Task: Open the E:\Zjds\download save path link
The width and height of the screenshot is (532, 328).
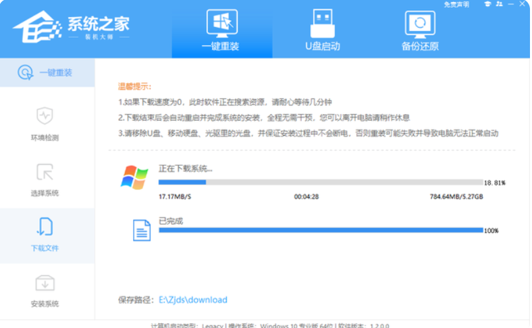Action: pyautogui.click(x=193, y=300)
